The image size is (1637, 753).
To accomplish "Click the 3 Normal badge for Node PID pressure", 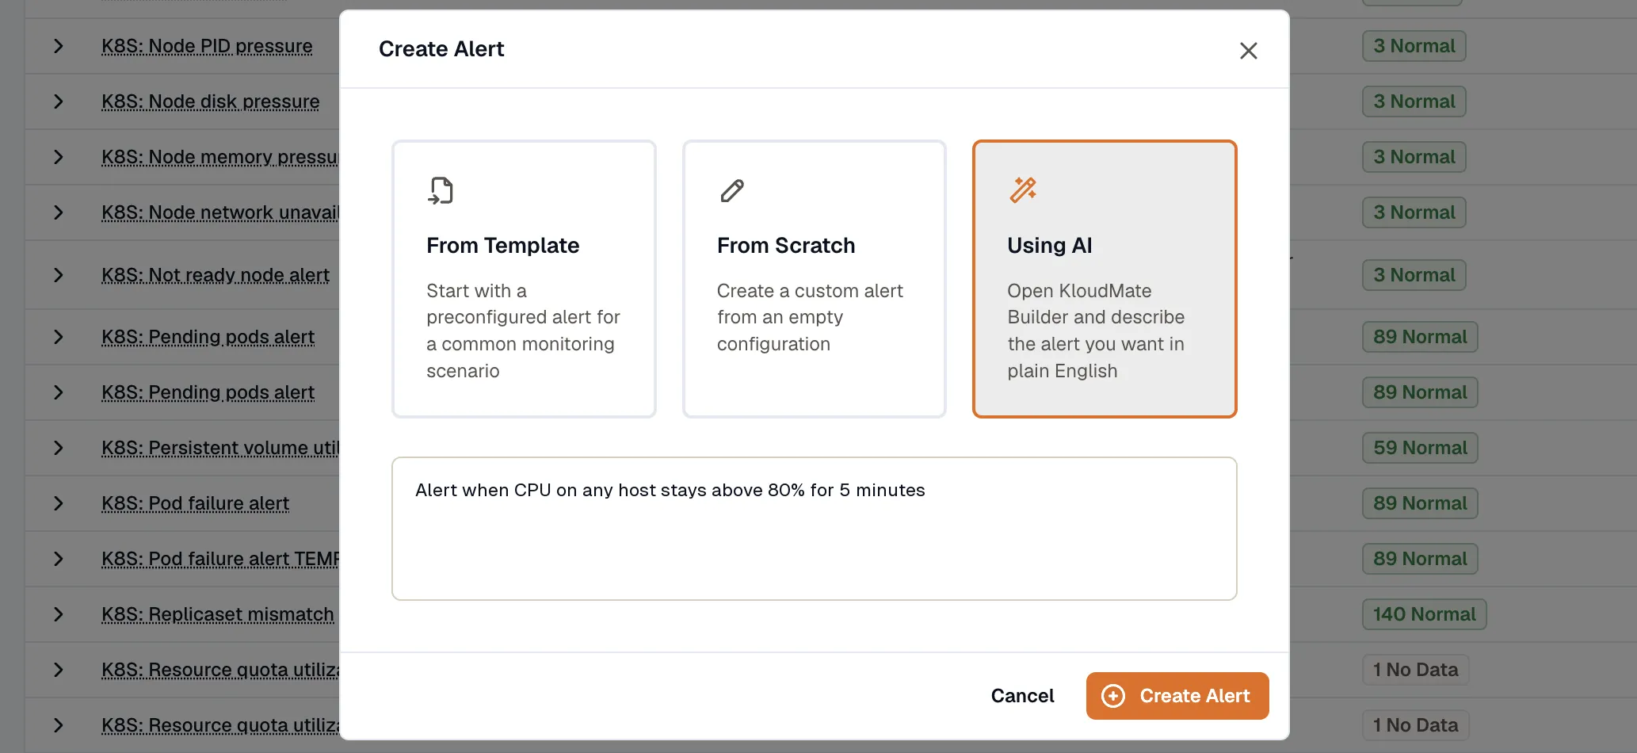I will 1414,46.
